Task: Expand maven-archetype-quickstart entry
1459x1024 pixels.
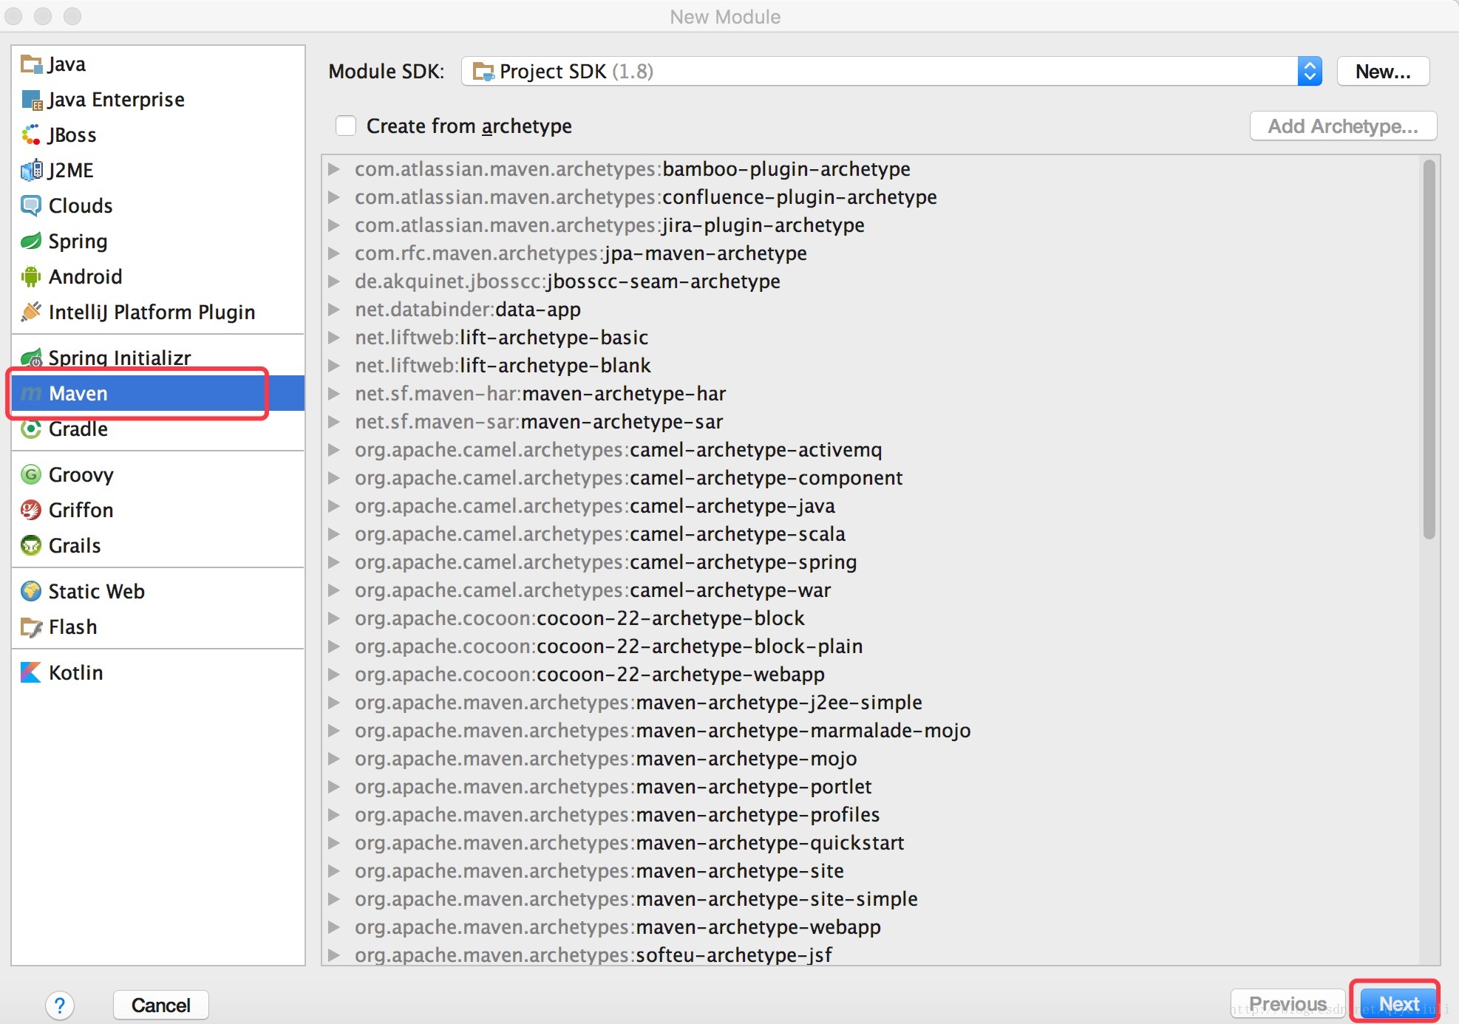Action: pos(334,843)
